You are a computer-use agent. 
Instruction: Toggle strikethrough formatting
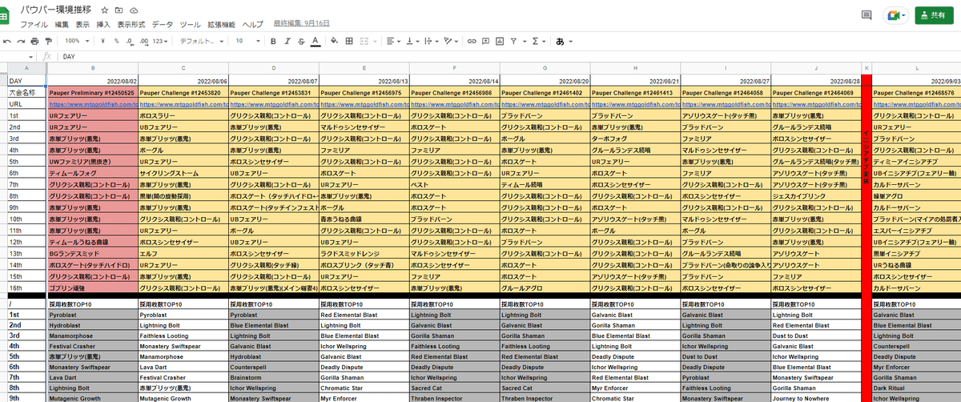tap(300, 40)
